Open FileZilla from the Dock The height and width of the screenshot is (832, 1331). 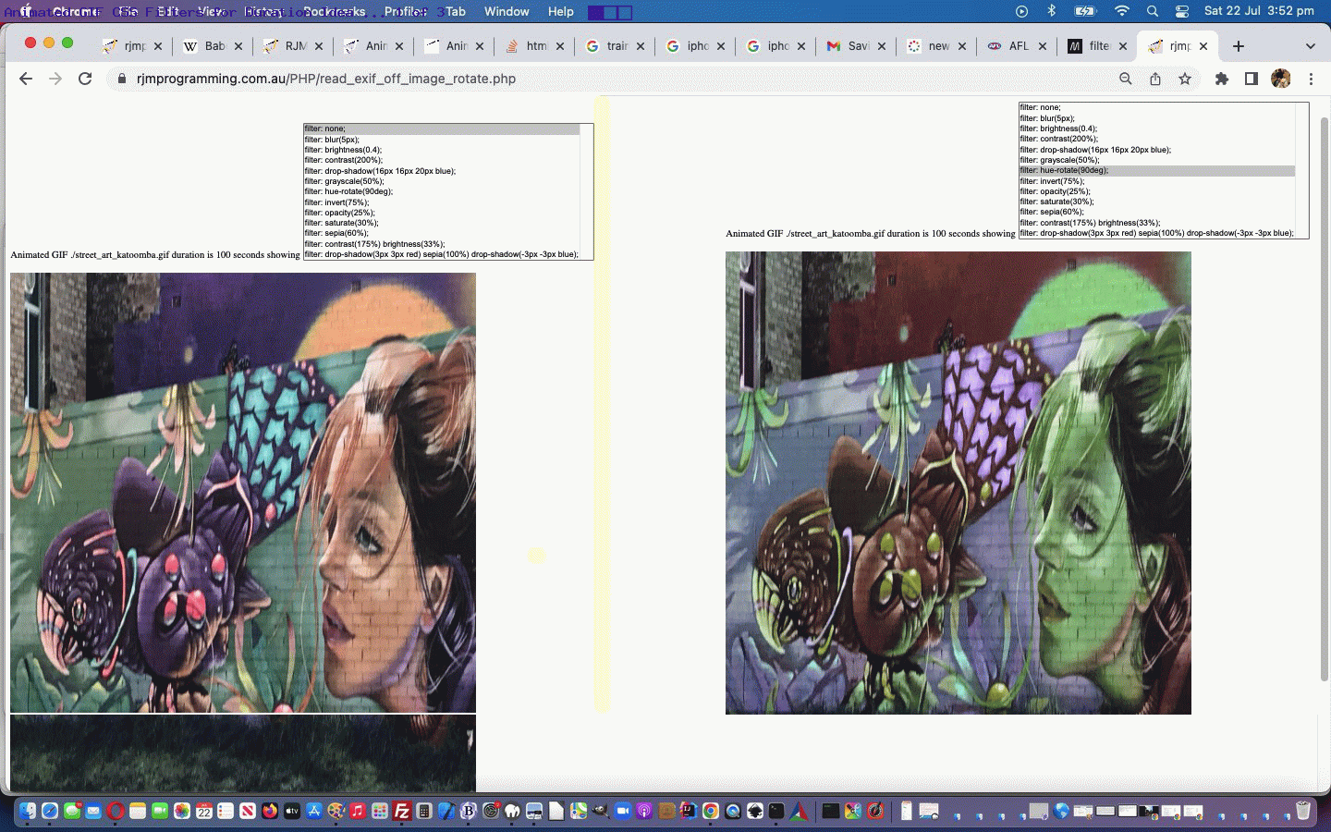[x=402, y=811]
